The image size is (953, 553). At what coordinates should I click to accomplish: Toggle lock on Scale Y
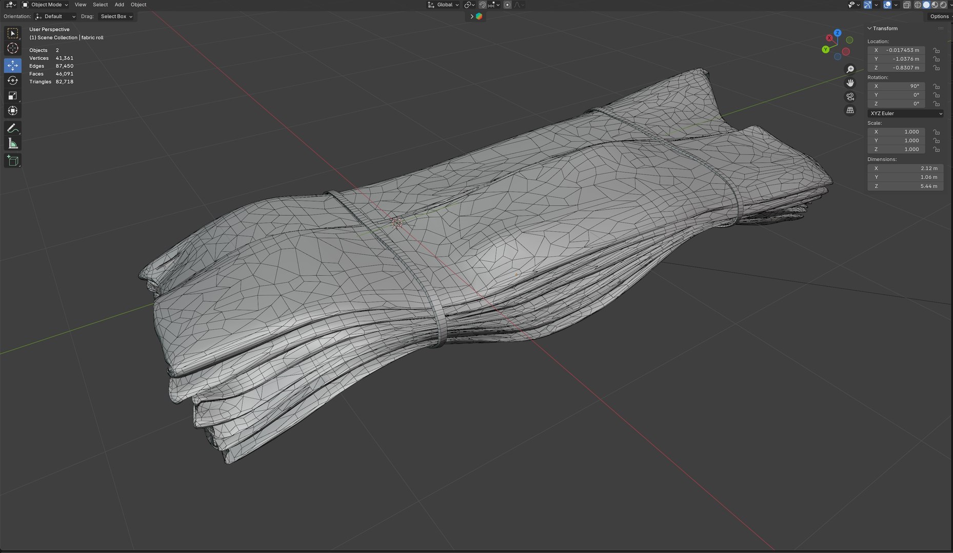click(x=937, y=141)
